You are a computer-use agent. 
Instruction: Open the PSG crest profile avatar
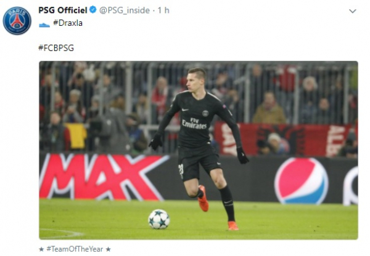point(17,21)
